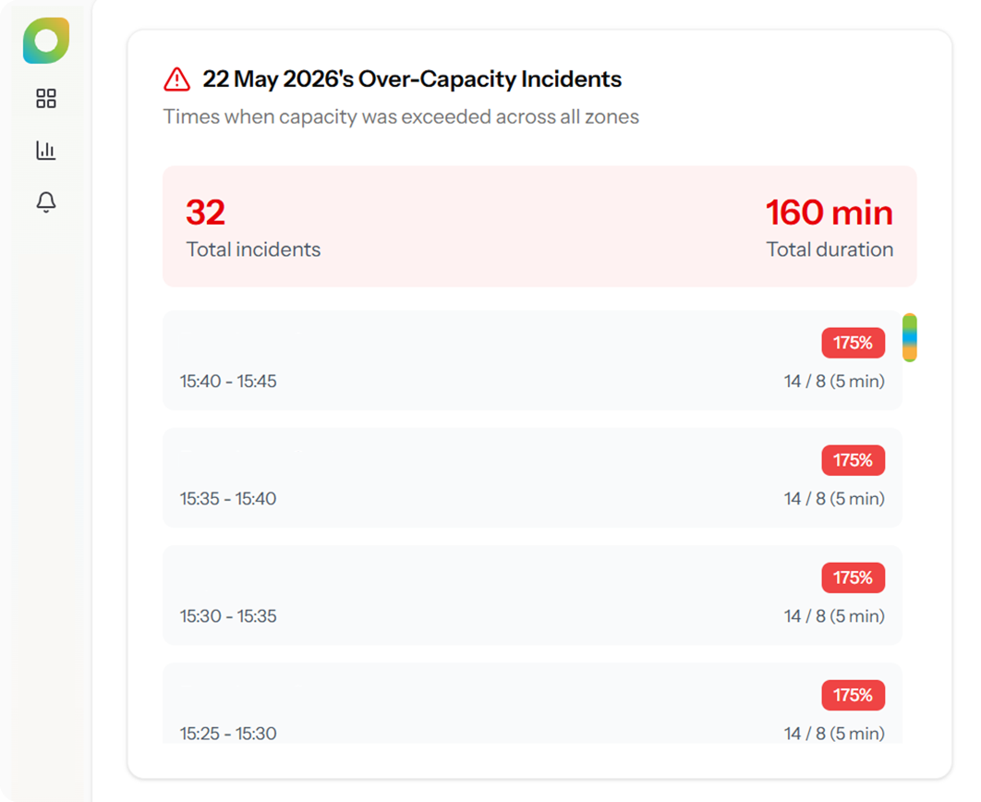Viewport: 981px width, 802px height.
Task: Open the bar chart analytics icon
Action: [46, 150]
